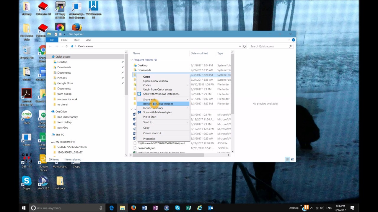
Task: Click the Windows Start button
Action: pos(24,208)
